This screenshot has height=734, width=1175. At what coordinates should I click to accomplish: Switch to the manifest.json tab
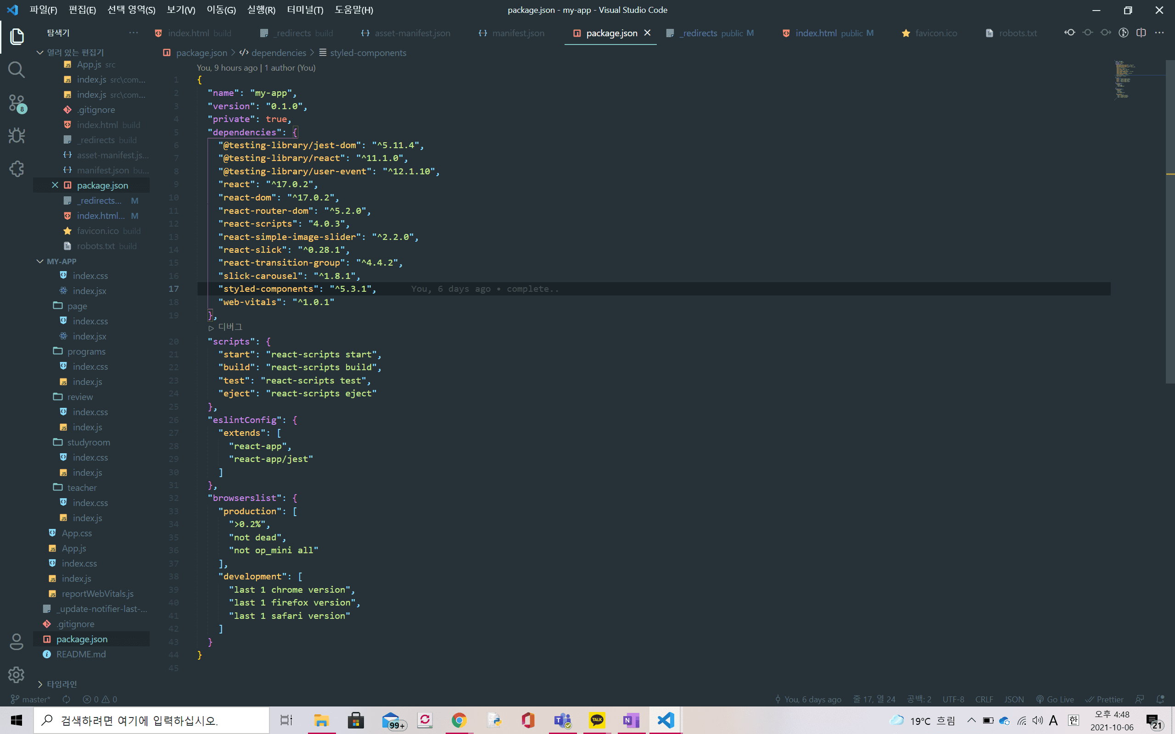(x=511, y=33)
